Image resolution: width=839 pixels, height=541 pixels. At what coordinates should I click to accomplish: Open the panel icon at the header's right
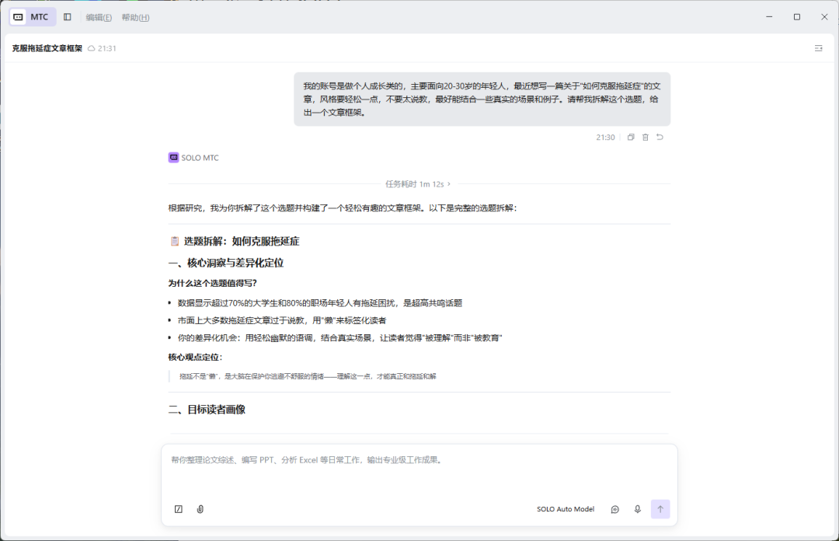[x=818, y=48]
